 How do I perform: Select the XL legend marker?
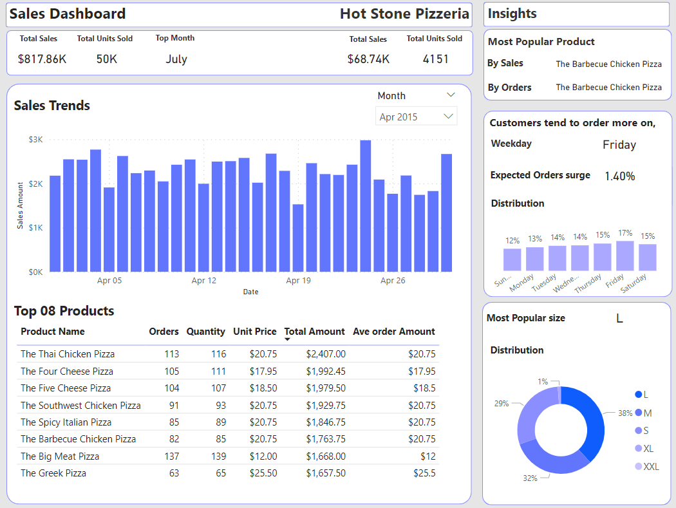click(x=639, y=449)
